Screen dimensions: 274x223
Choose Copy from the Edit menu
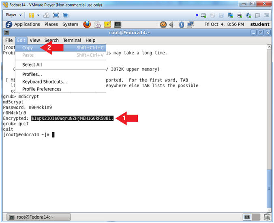tap(60, 48)
